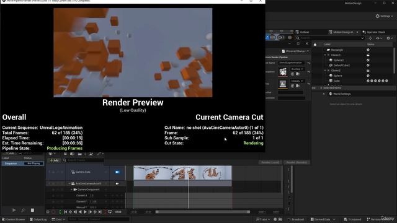The image size is (397, 223).
Task: Open the Settings menu at top right
Action: (x=384, y=16)
